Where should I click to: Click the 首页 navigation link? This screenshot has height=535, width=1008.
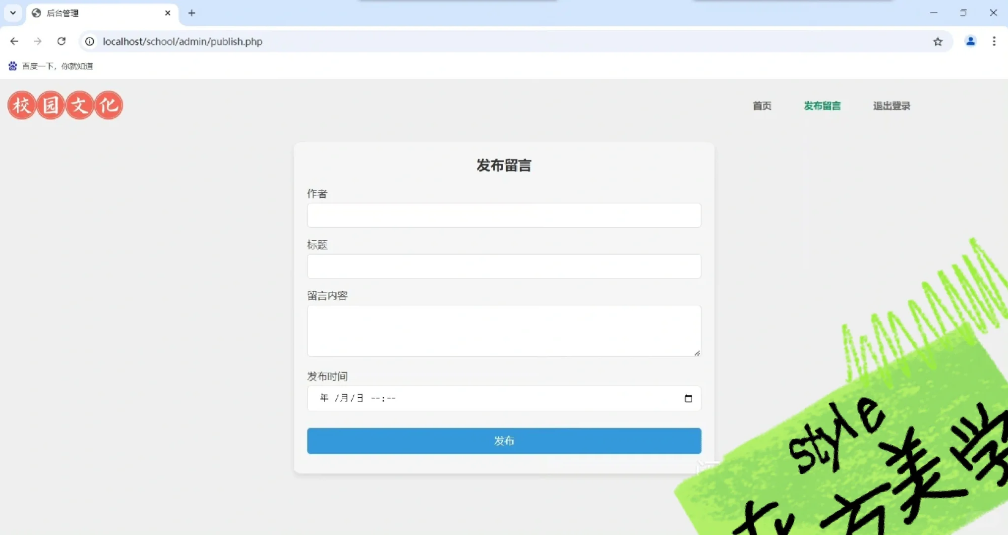[x=762, y=106]
